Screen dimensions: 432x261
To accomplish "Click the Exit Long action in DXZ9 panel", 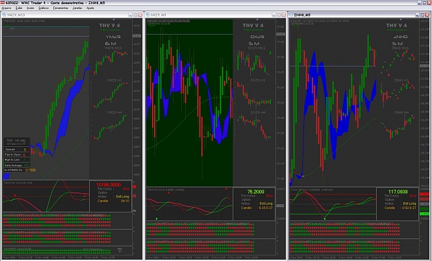I will (266, 204).
